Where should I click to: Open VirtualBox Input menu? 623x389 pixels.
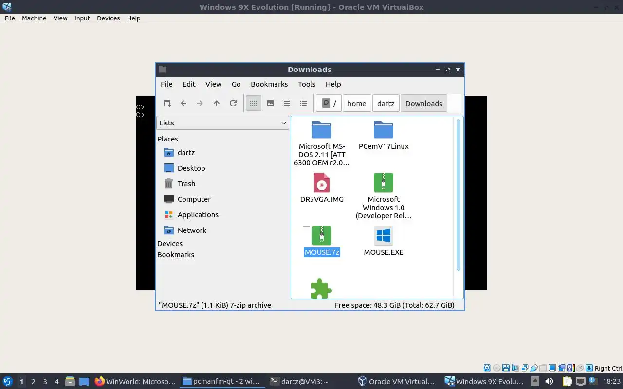82,18
